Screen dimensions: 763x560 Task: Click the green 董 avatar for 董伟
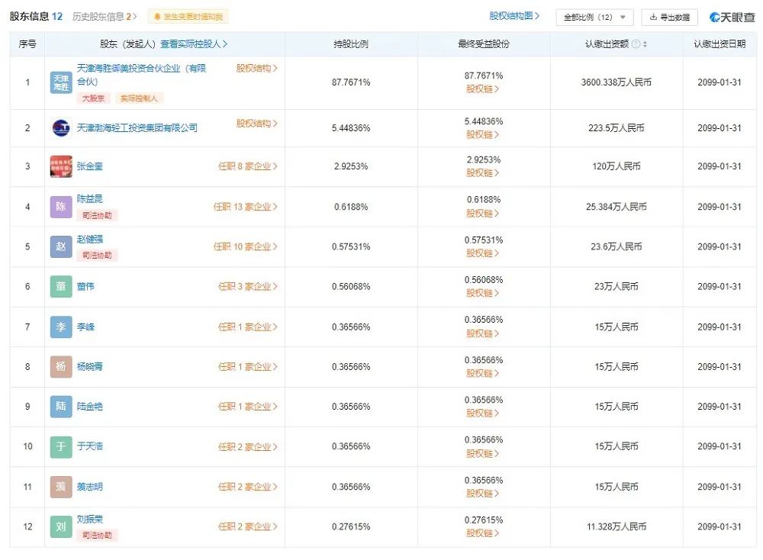click(x=61, y=287)
